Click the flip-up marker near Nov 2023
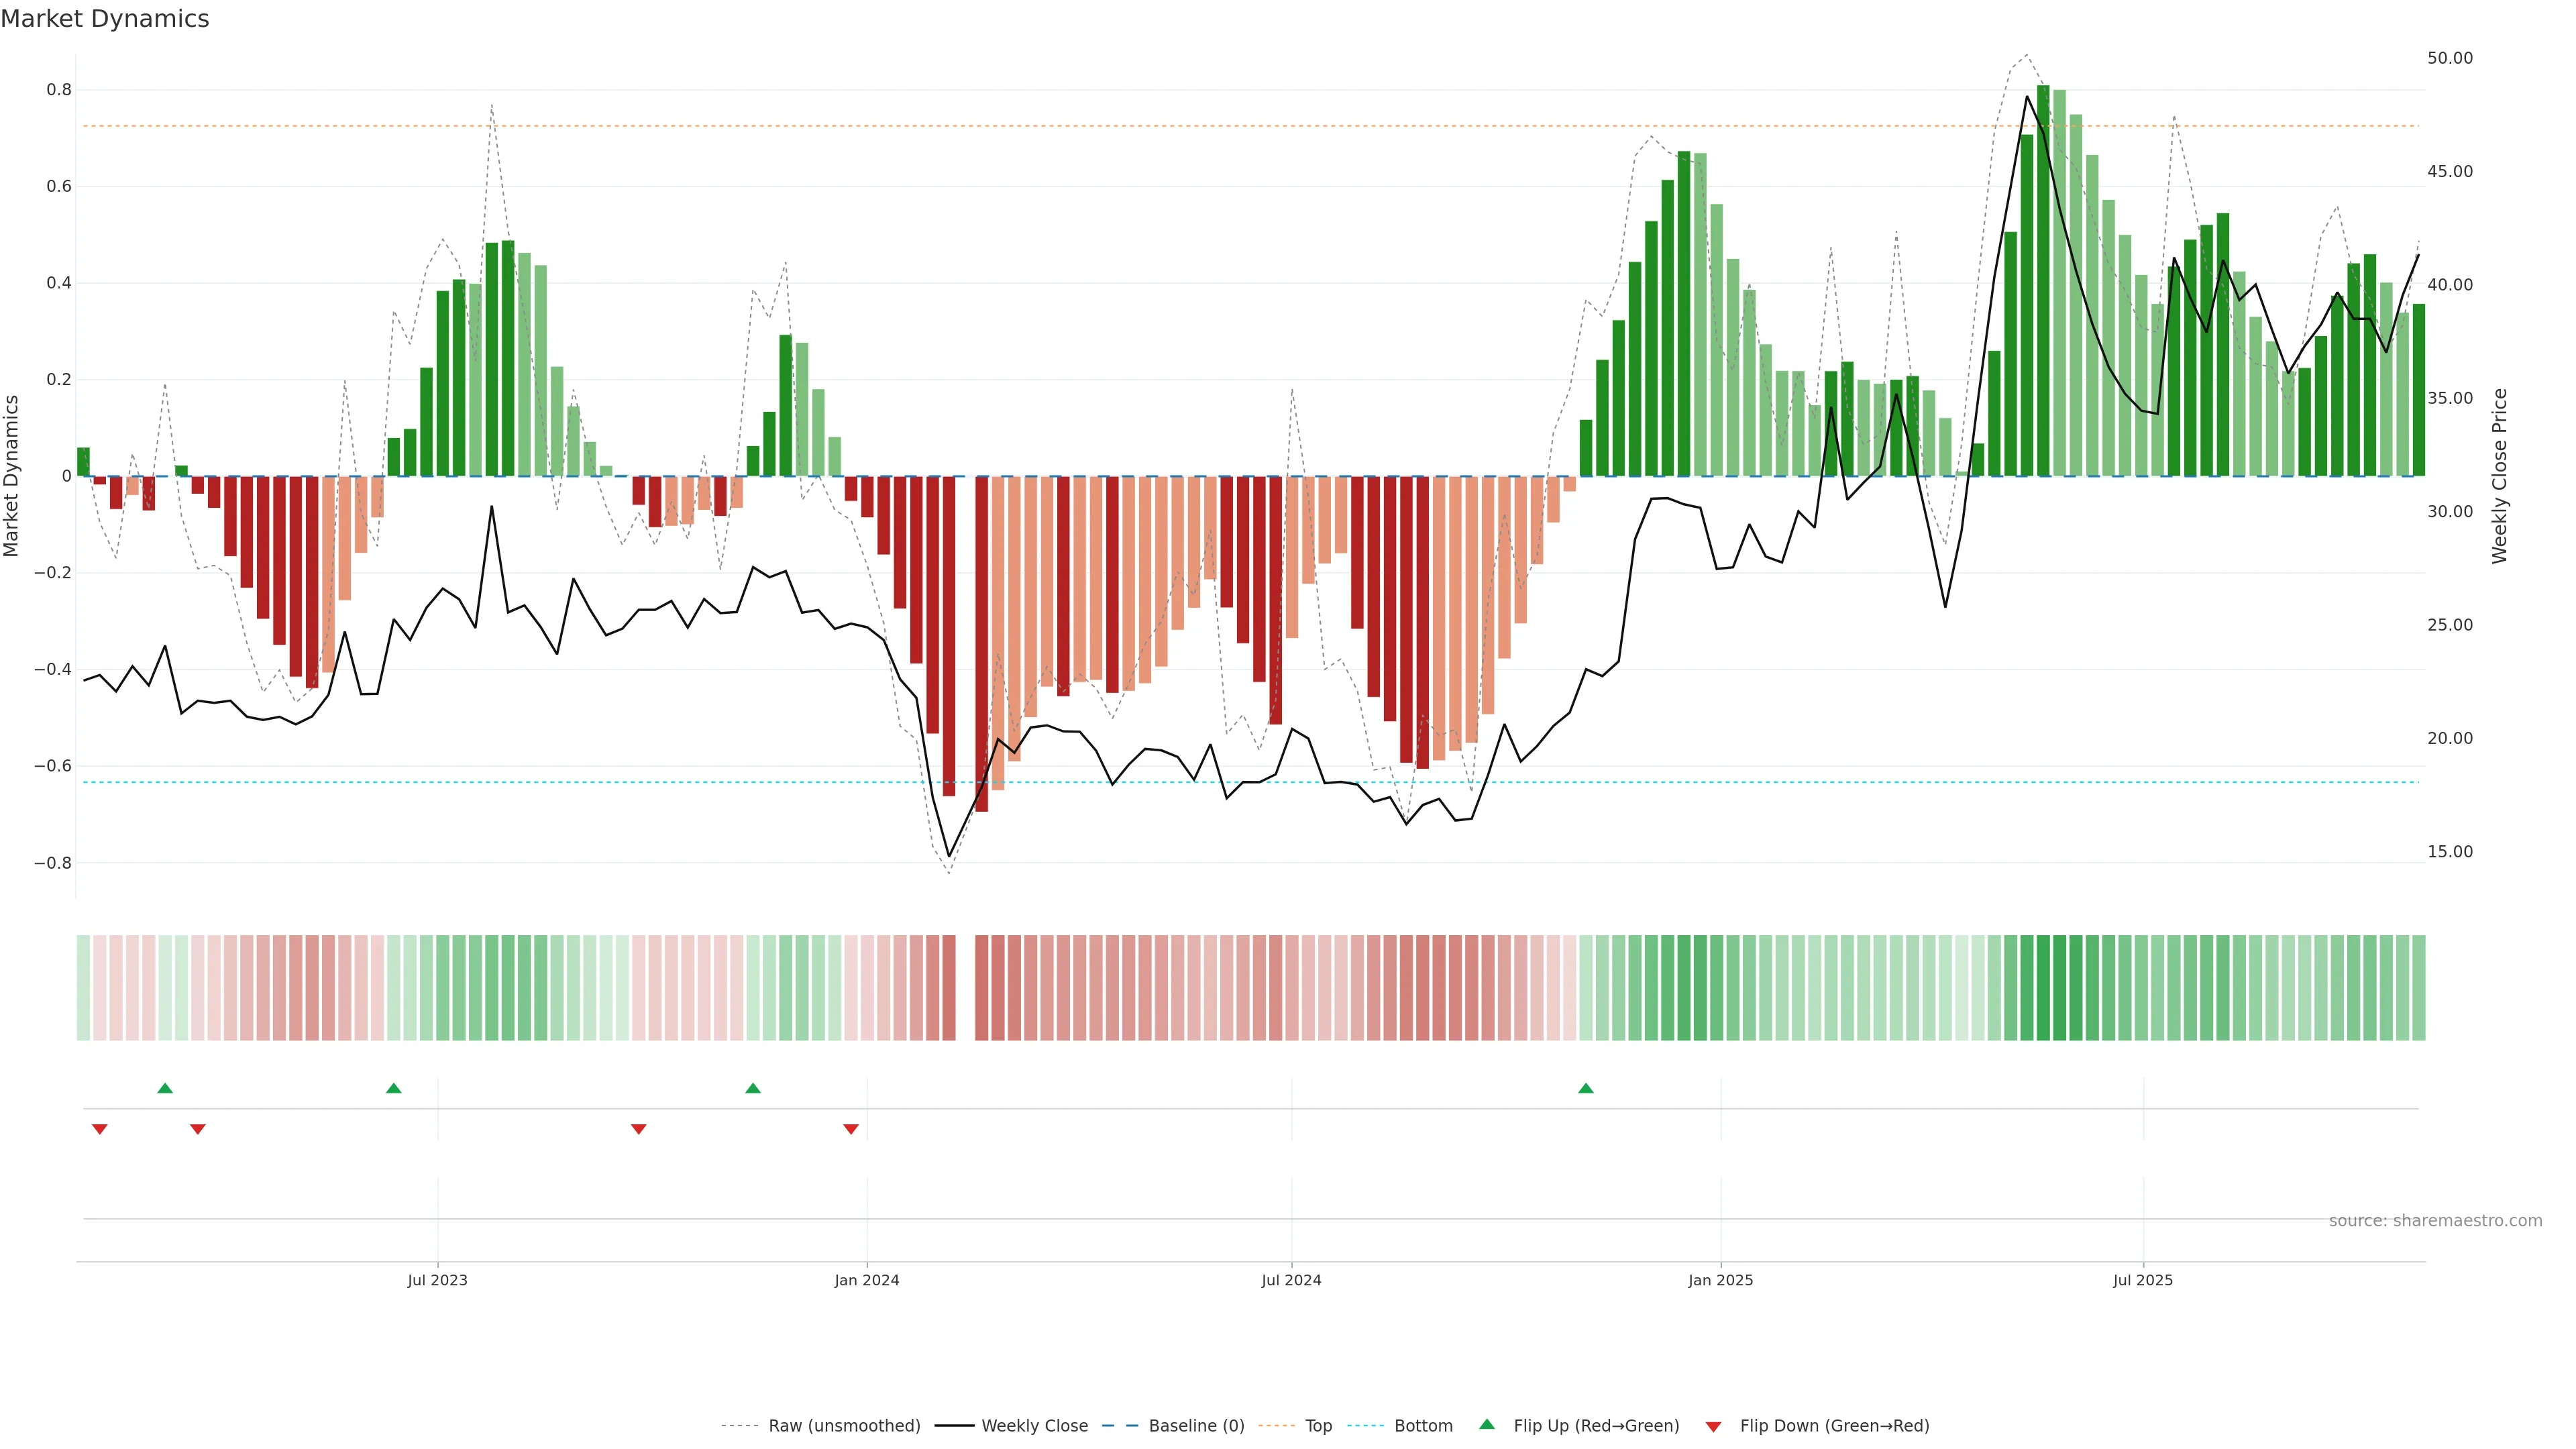Screen dimensions: 2576x1449 753,1088
